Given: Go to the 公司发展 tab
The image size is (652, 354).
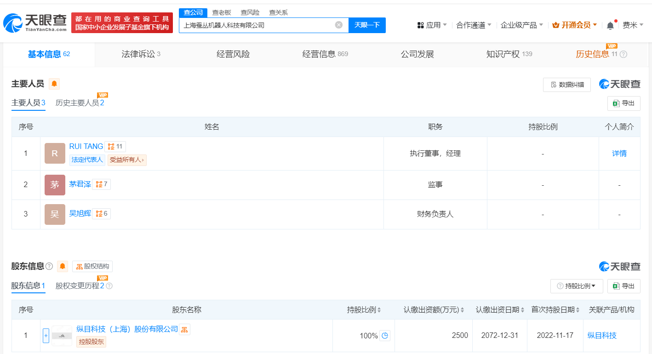Looking at the screenshot, I should (x=418, y=54).
